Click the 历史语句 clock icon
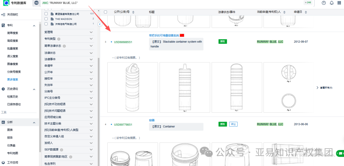Screen dimensions: 344x166 tap(3, 89)
